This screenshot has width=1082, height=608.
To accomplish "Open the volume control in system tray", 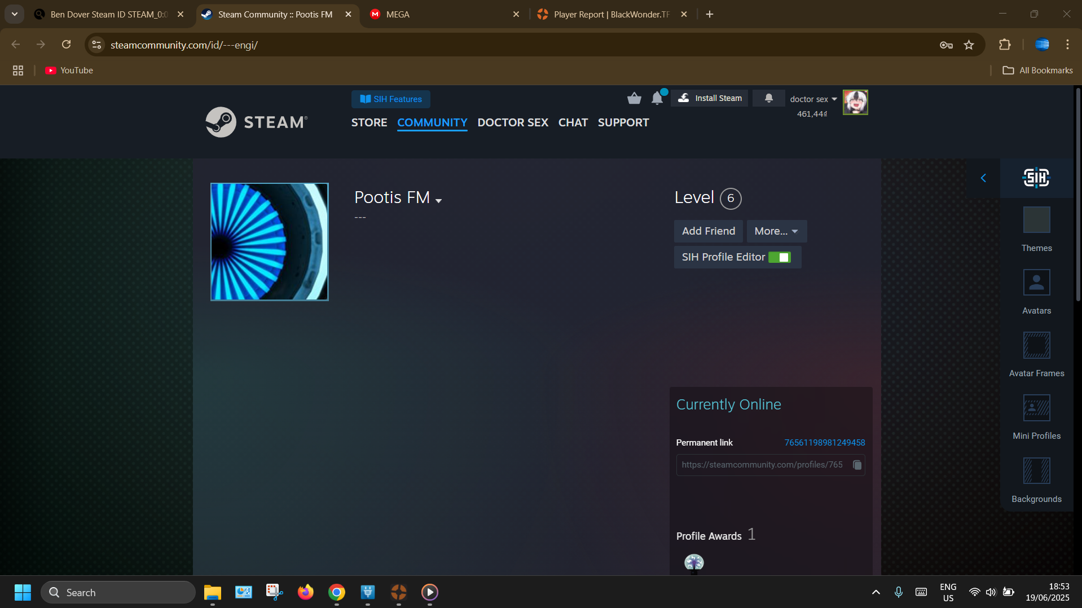I will (991, 592).
